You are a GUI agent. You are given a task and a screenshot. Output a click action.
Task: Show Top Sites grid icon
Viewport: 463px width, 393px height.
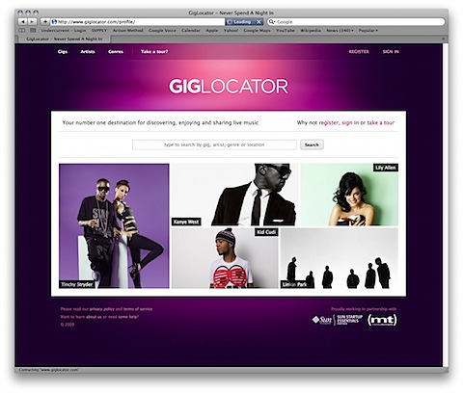[x=33, y=31]
